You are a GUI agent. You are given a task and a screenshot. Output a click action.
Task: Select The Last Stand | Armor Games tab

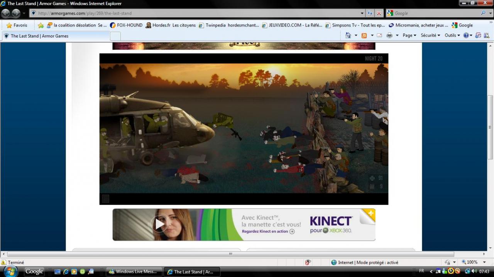point(56,36)
